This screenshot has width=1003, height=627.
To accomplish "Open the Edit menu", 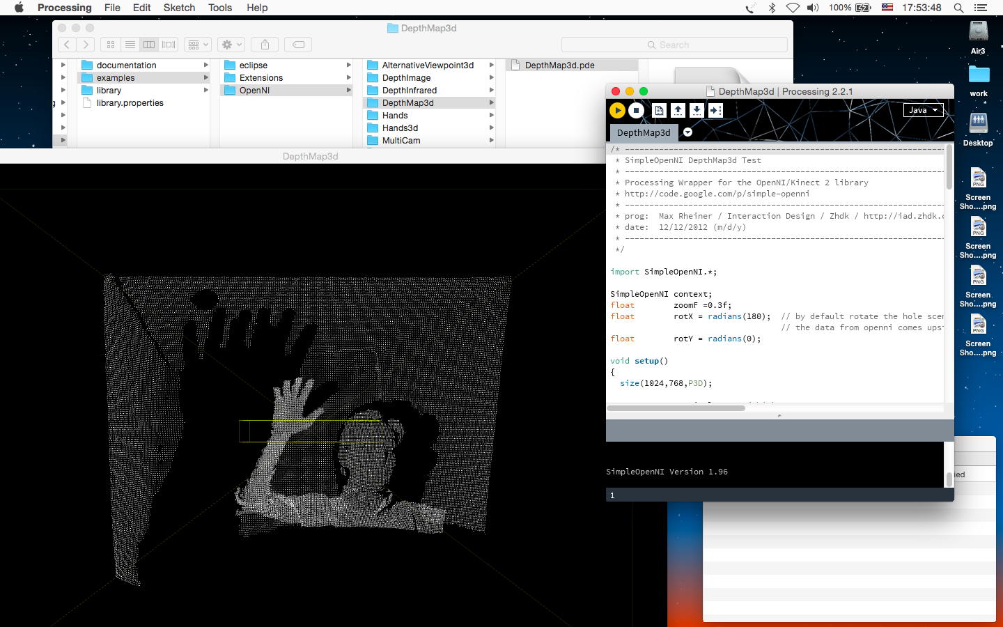I will [142, 8].
